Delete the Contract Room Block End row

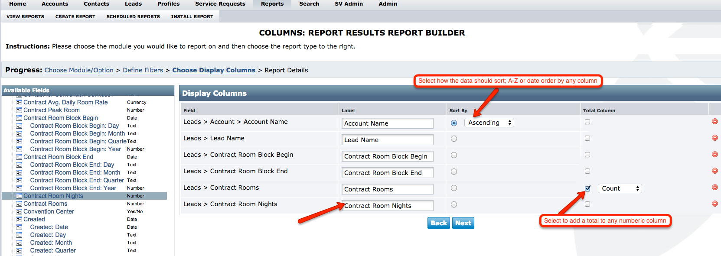click(x=715, y=171)
